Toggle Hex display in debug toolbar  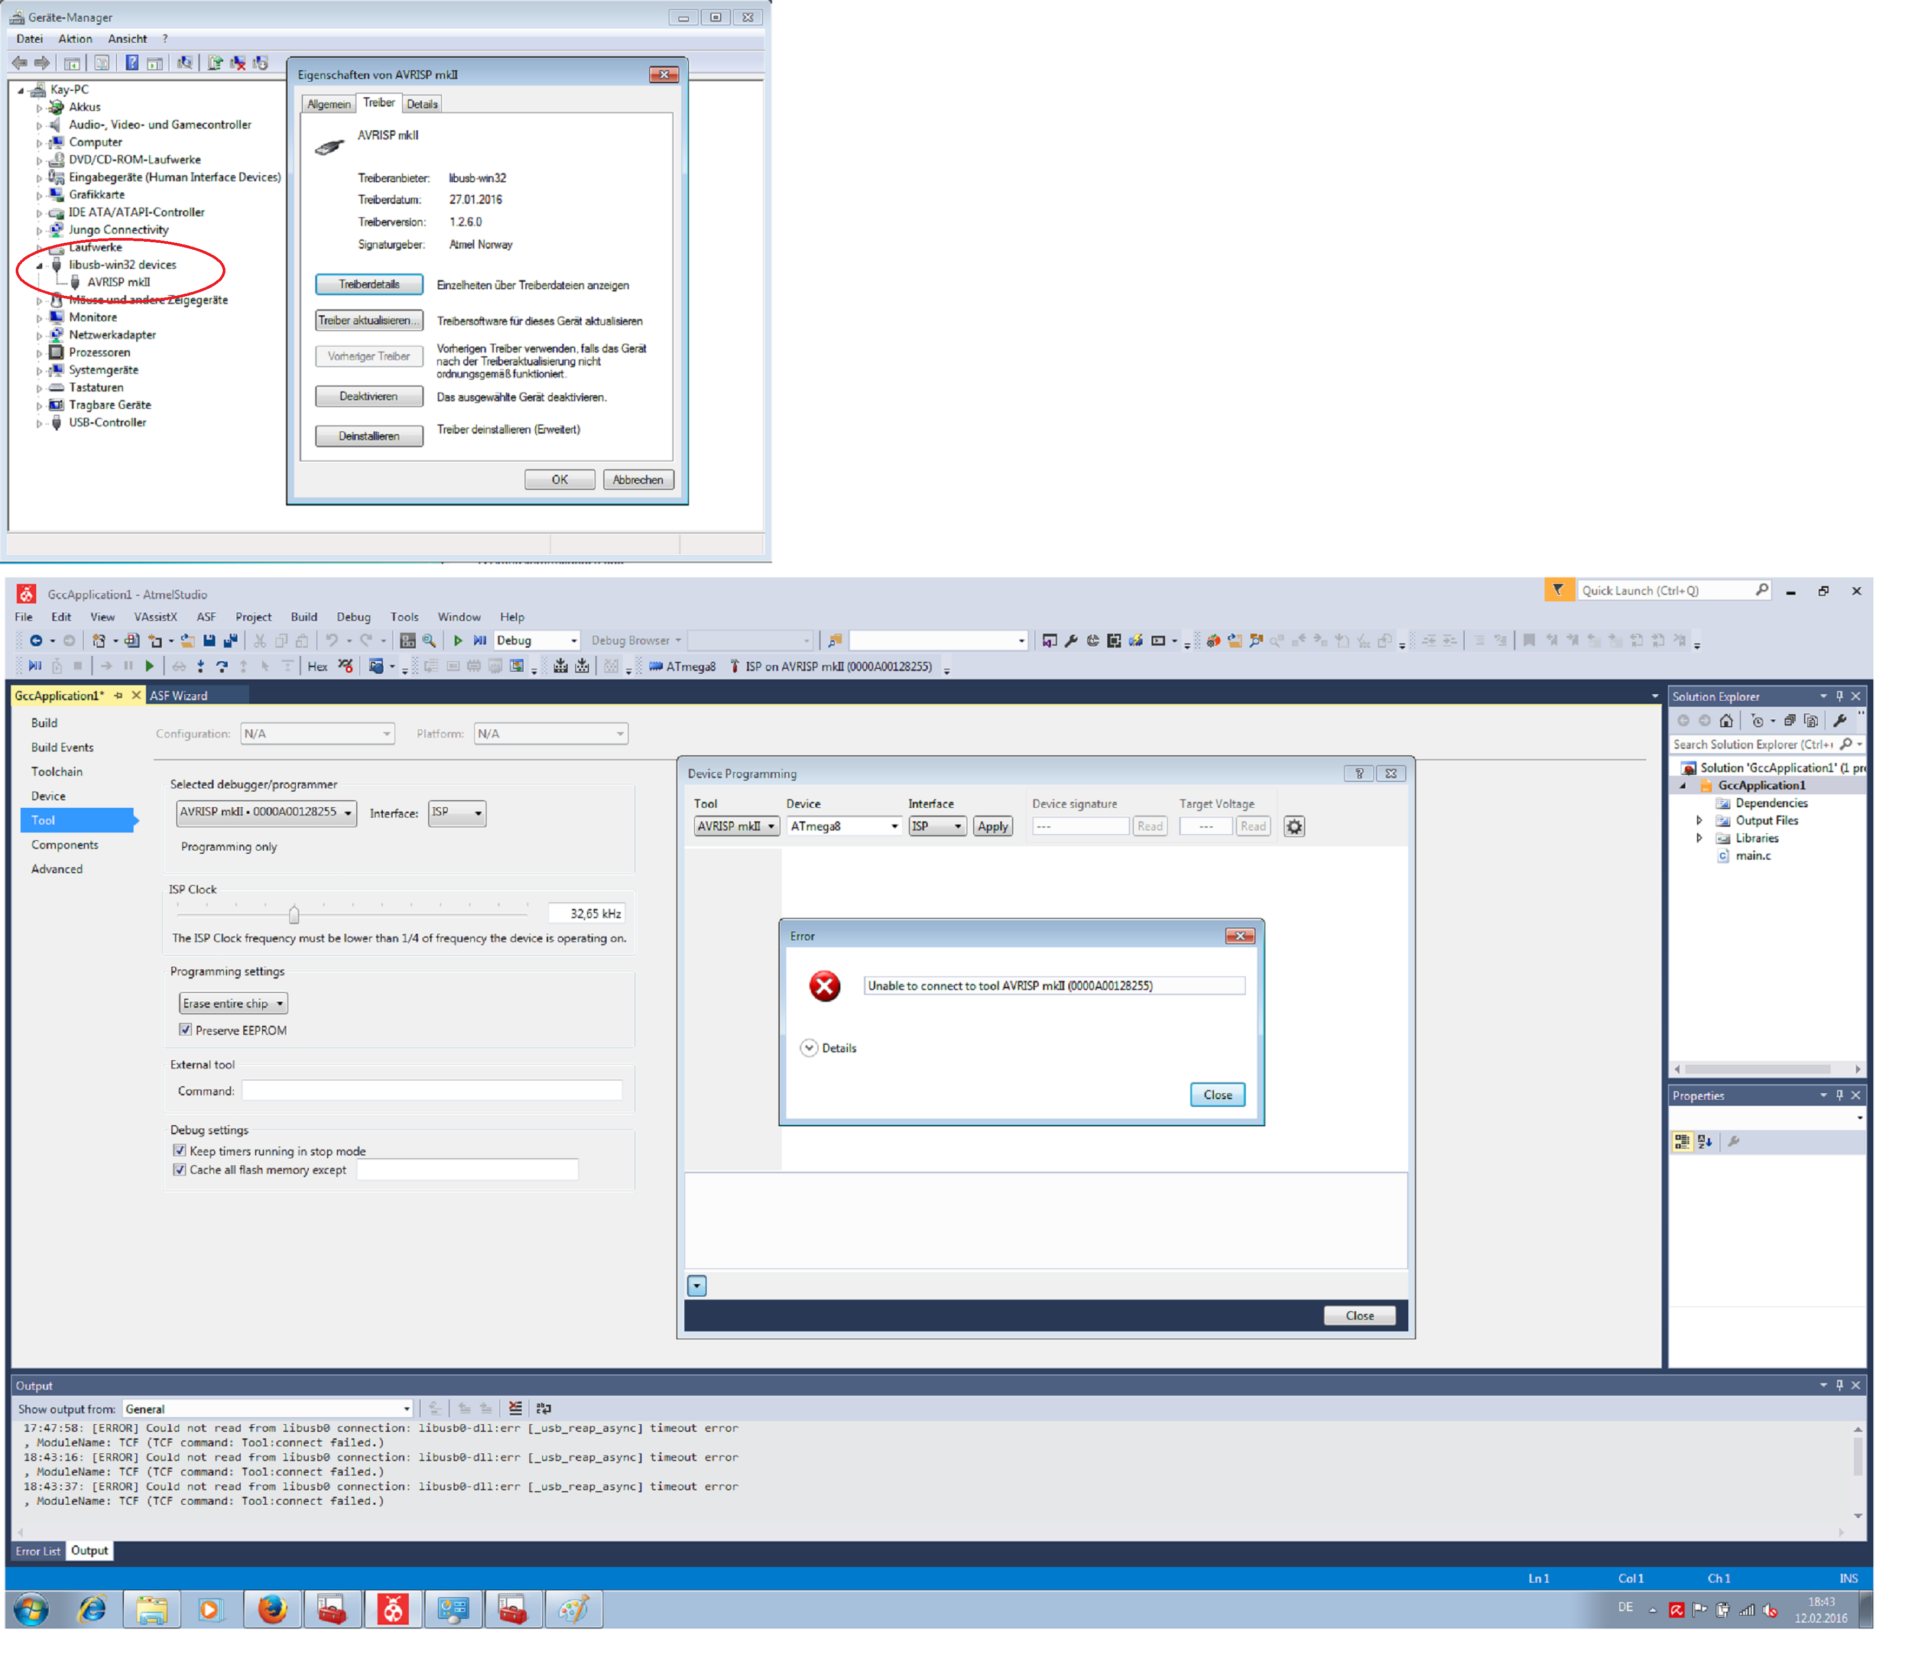pyautogui.click(x=317, y=667)
